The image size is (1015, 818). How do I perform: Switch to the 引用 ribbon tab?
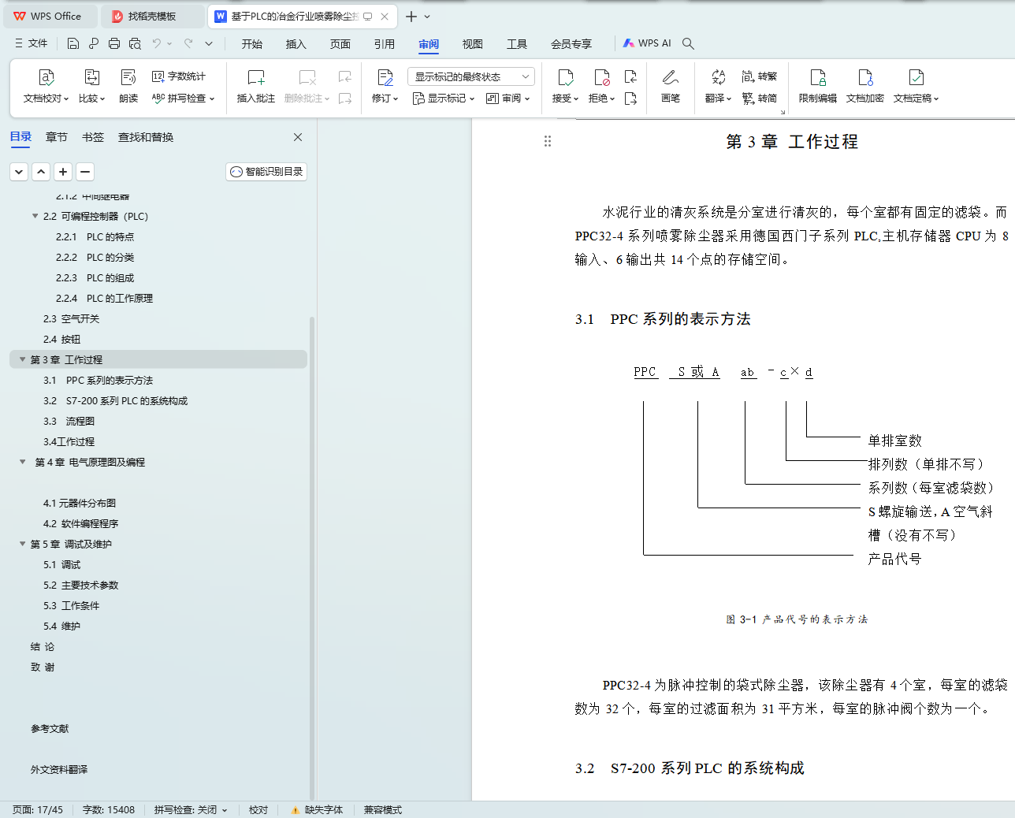385,44
